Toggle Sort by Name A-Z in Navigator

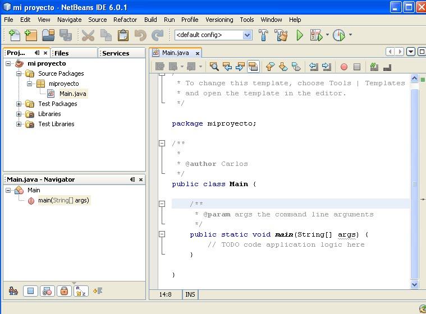pos(81,291)
